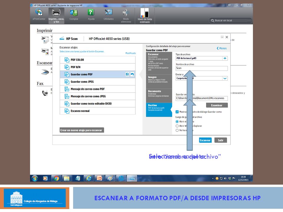Toggle Mostrar cuadro de diálogo Guardar como

(x=177, y=112)
